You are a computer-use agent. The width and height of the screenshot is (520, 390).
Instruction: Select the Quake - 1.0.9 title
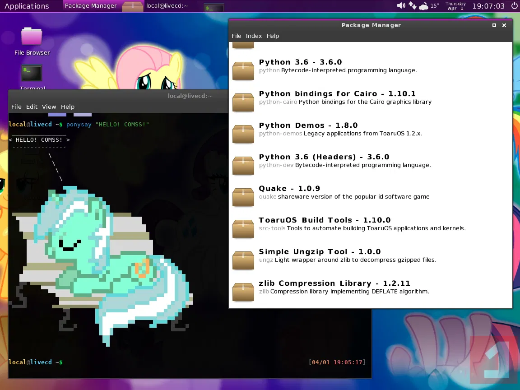tap(289, 188)
